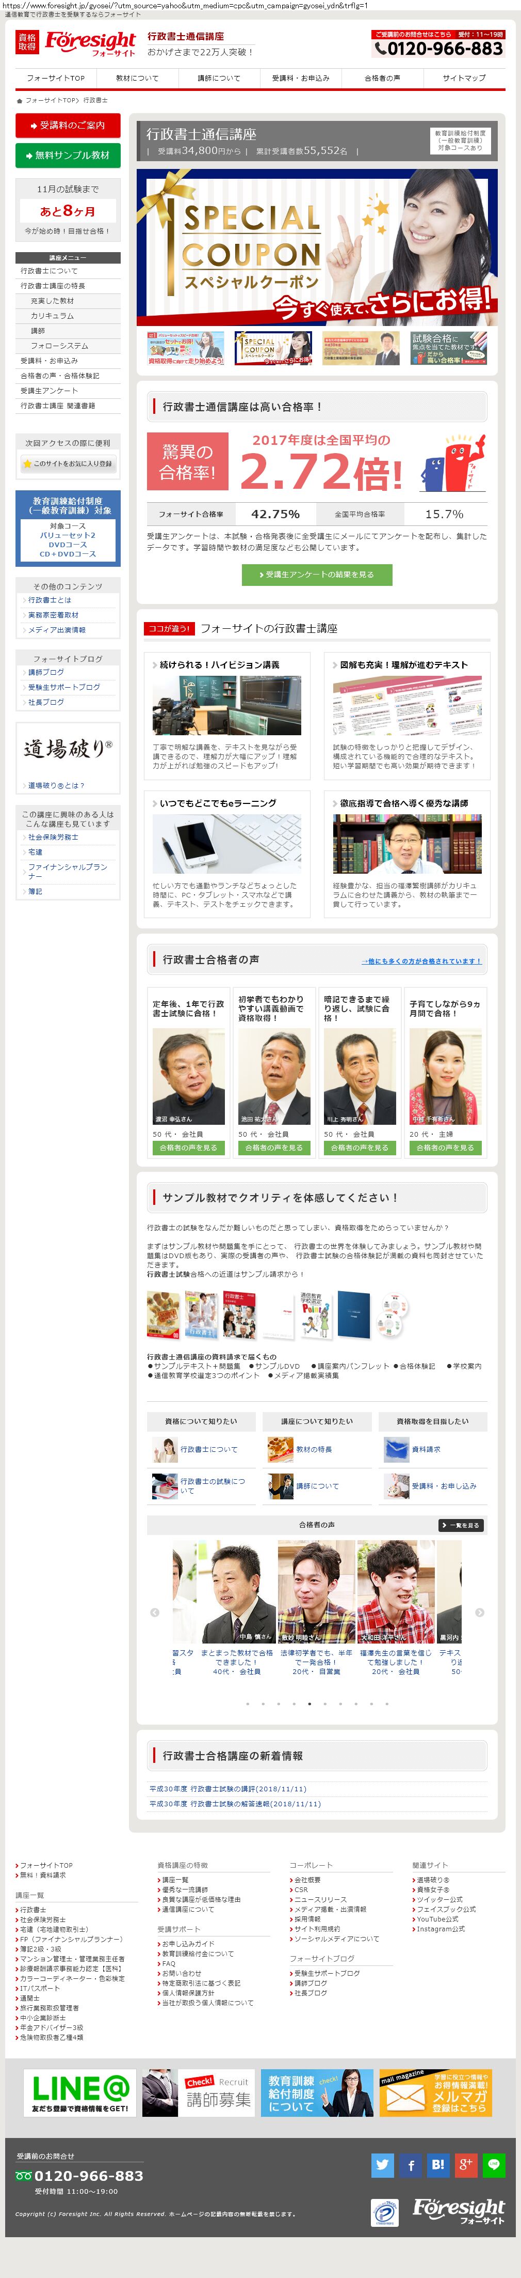521x2278 pixels.
Task: Show previous testimonials with the left carousel arrow
Action: click(x=155, y=1612)
